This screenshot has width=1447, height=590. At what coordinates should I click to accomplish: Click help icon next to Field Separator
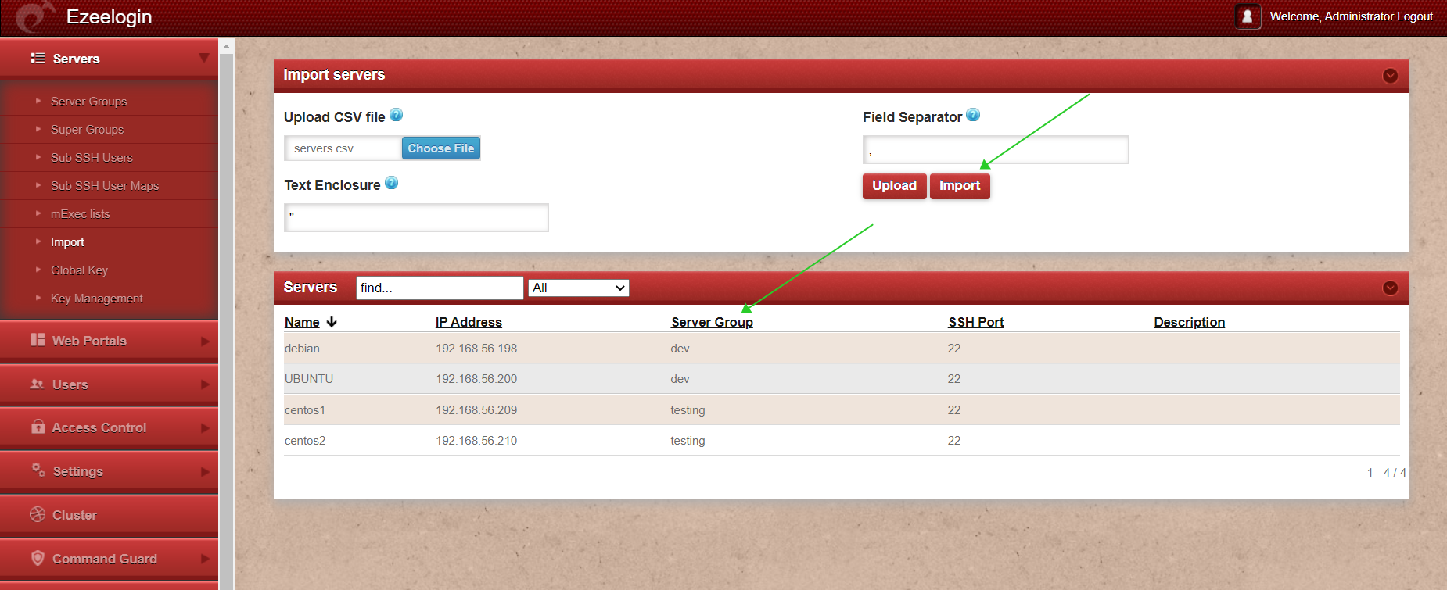972,116
